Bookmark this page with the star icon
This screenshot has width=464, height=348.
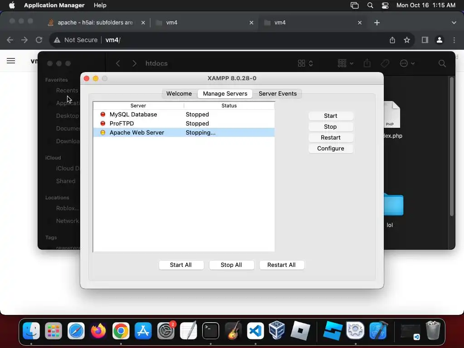(407, 40)
